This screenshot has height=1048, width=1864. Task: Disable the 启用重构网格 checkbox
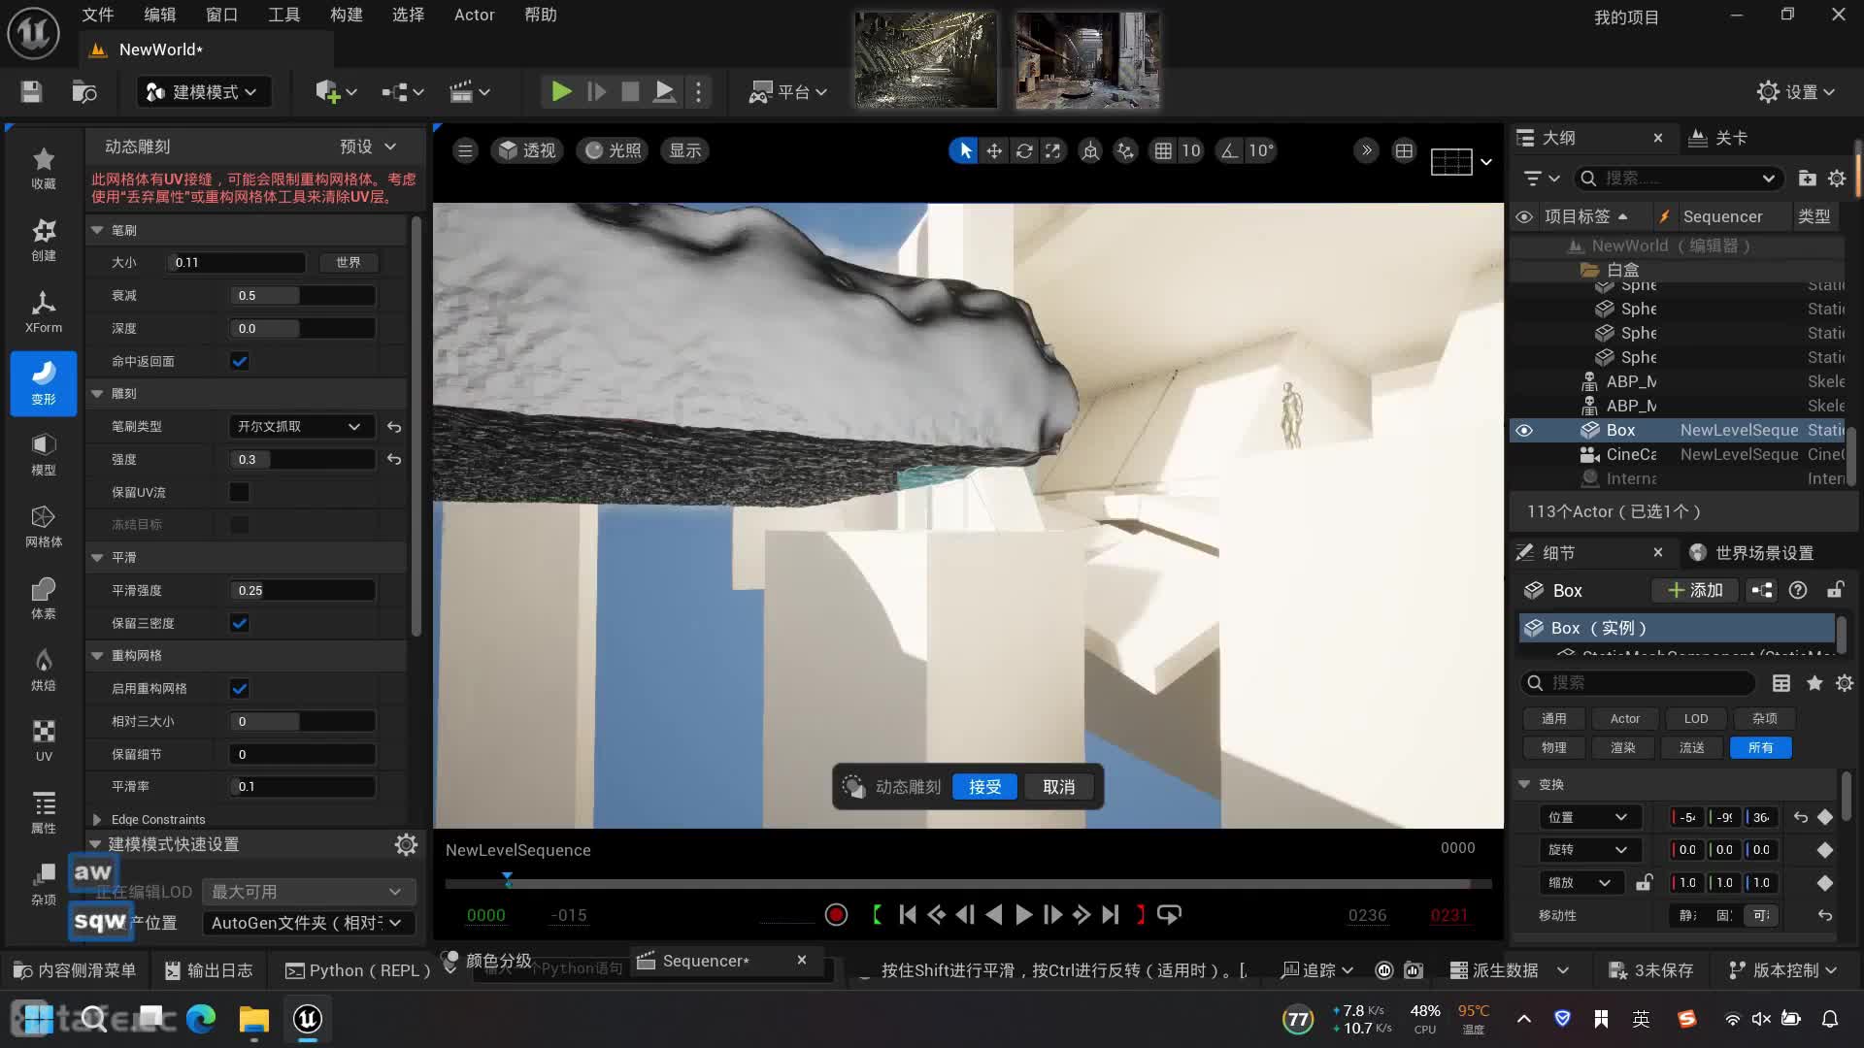coord(240,688)
